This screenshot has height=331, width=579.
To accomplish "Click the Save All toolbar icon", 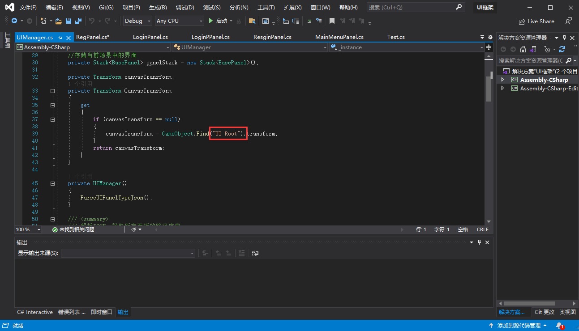I will (78, 21).
